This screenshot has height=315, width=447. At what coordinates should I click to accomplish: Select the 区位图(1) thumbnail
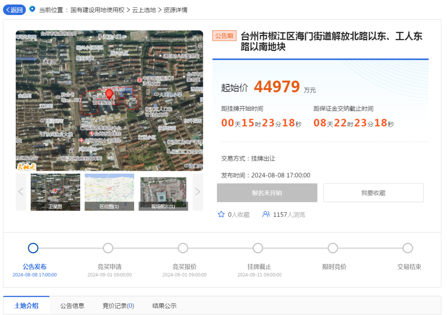click(x=109, y=192)
